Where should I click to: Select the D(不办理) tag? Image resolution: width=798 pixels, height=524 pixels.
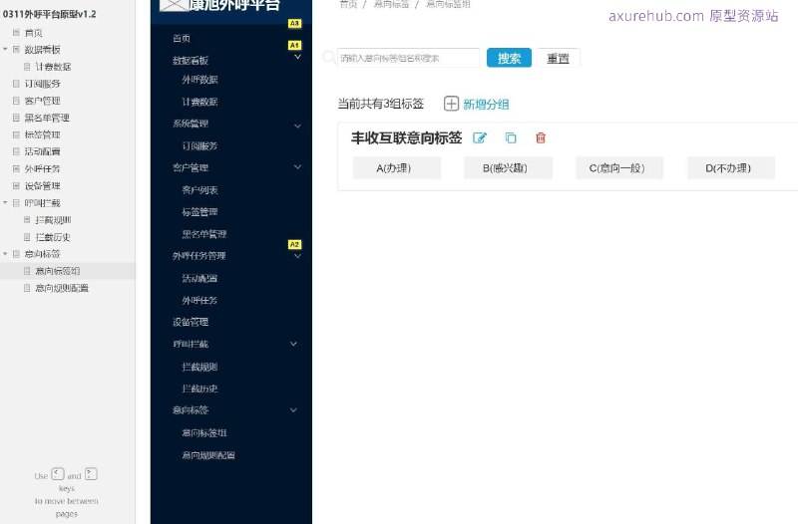(x=731, y=168)
